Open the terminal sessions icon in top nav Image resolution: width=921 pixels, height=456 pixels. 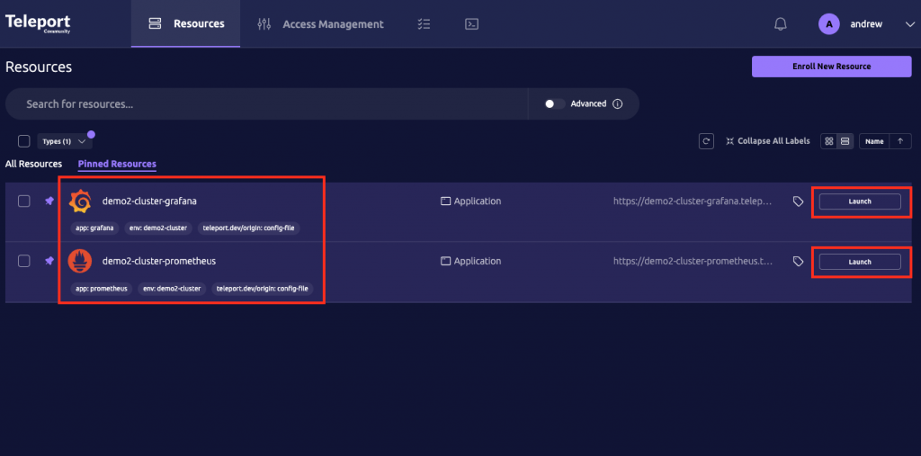pos(471,24)
